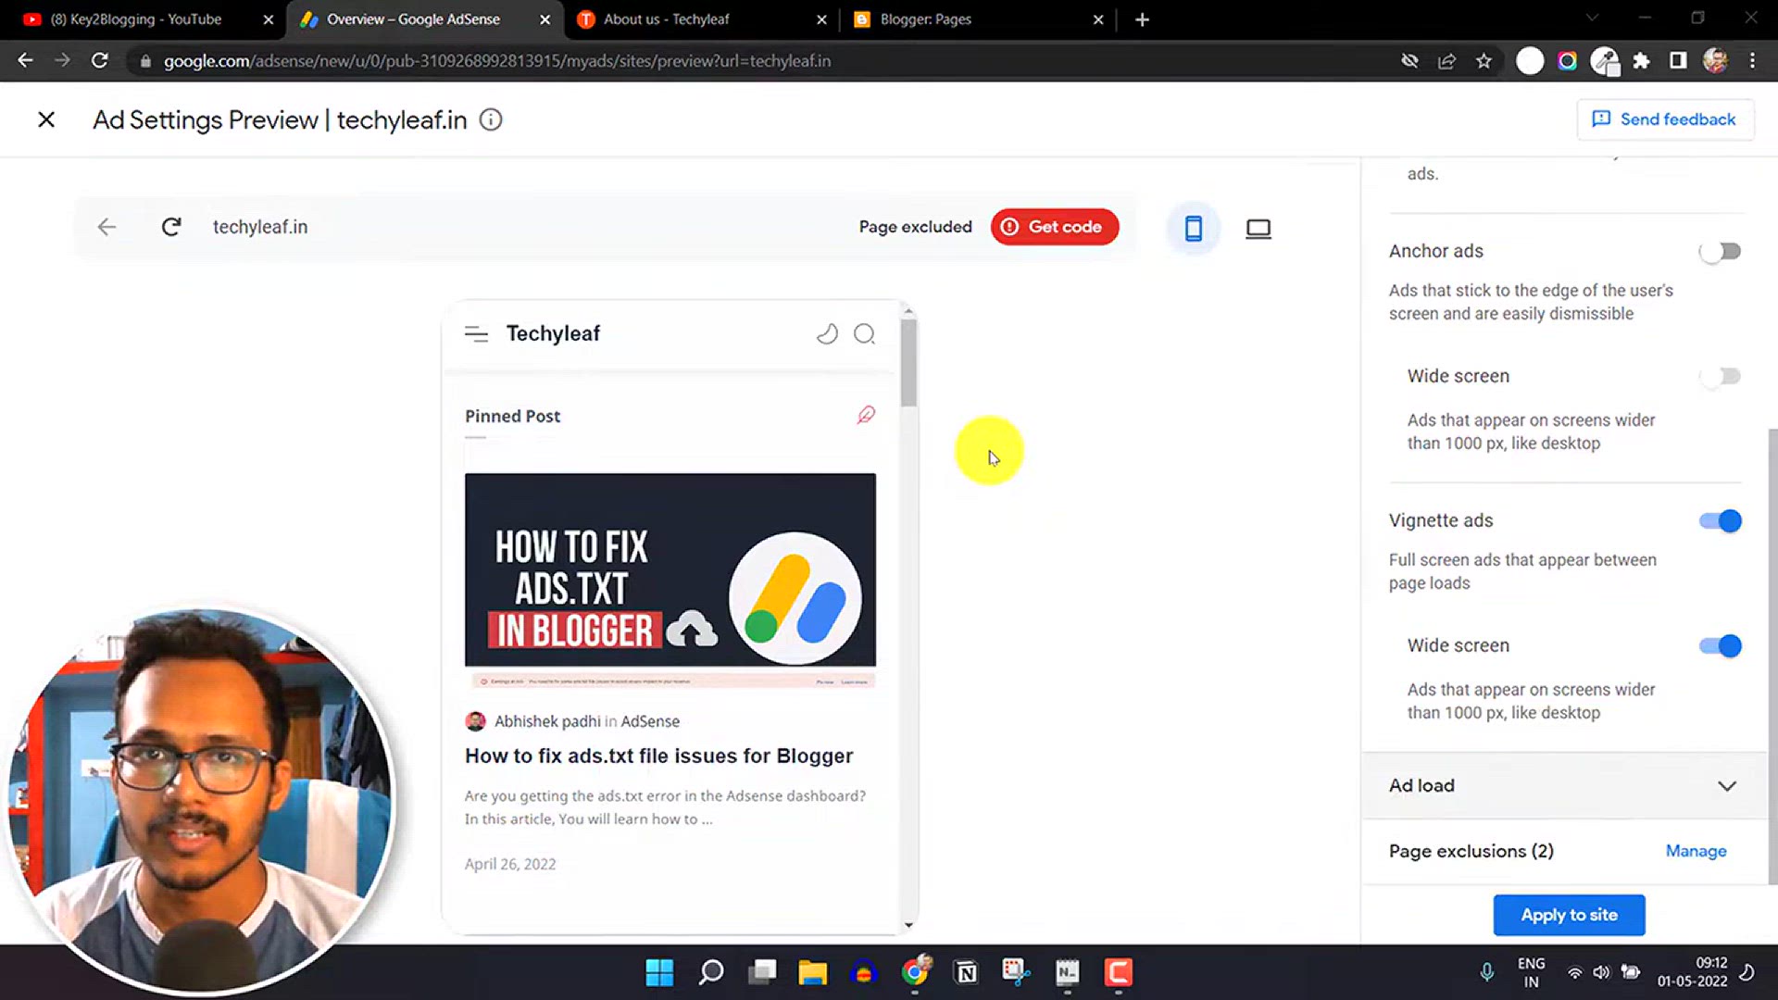Screen dimensions: 1778x1000
Task: Click the Apply to site button
Action: point(1569,915)
